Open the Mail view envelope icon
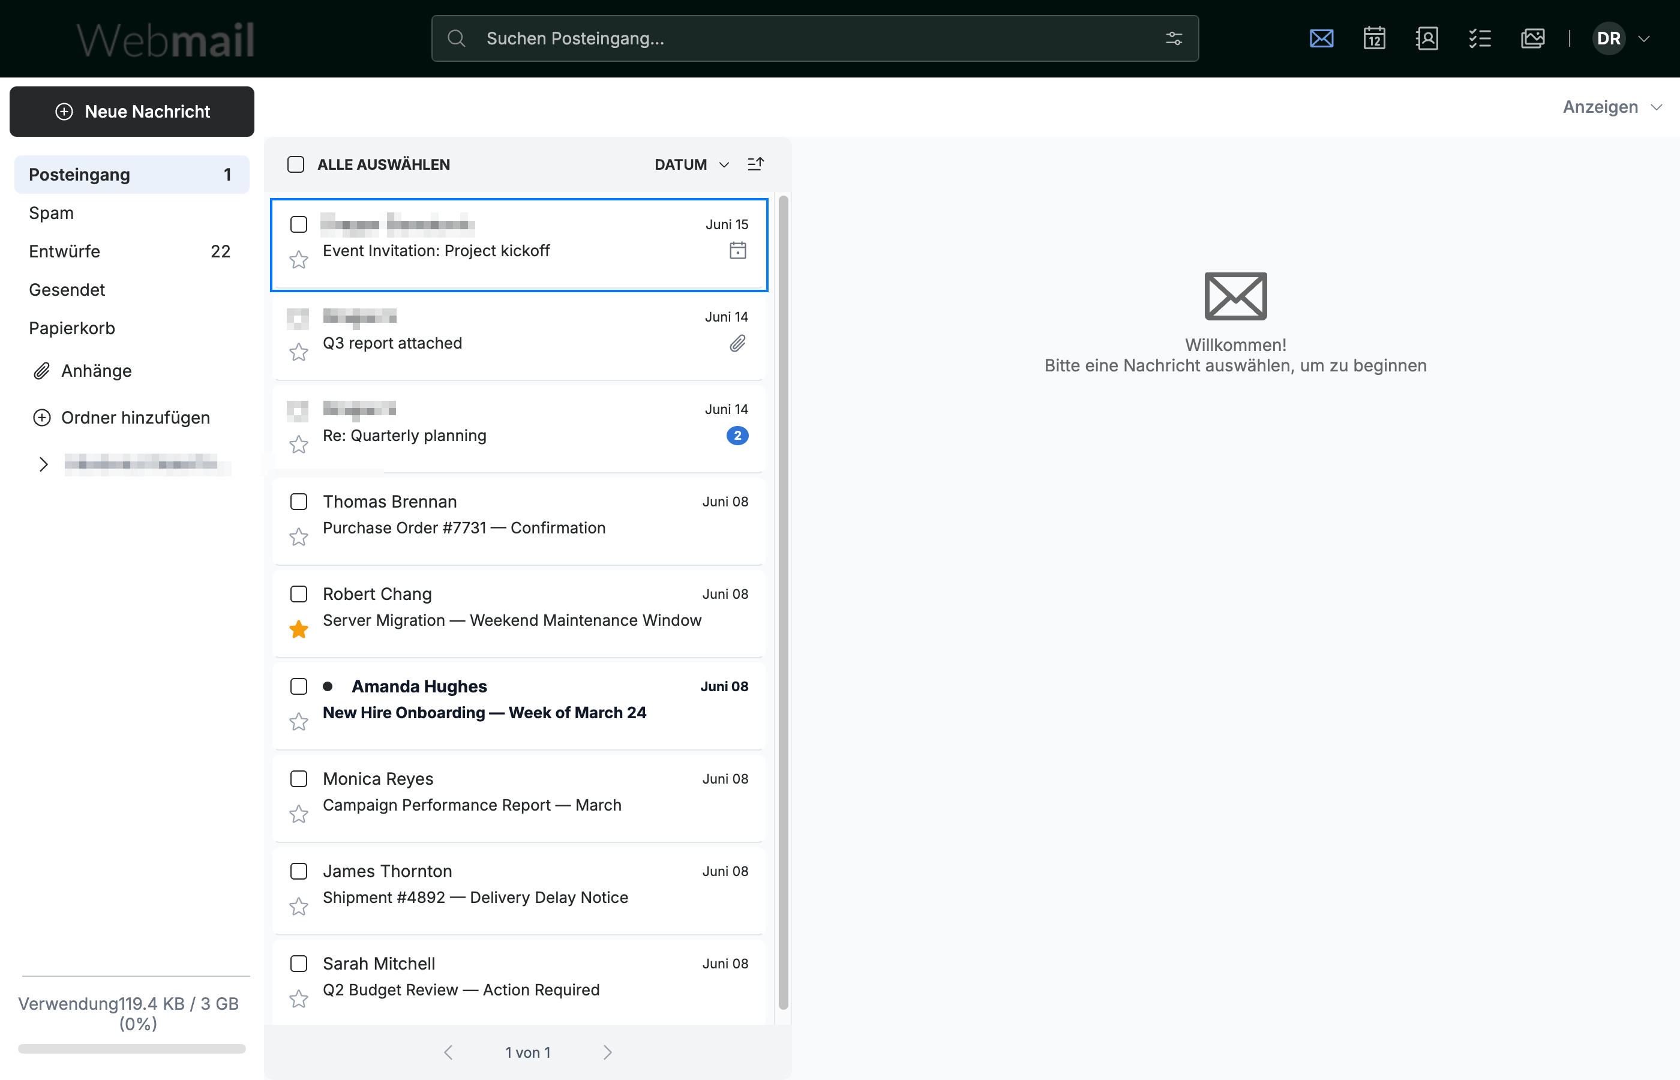This screenshot has width=1680, height=1080. point(1321,38)
